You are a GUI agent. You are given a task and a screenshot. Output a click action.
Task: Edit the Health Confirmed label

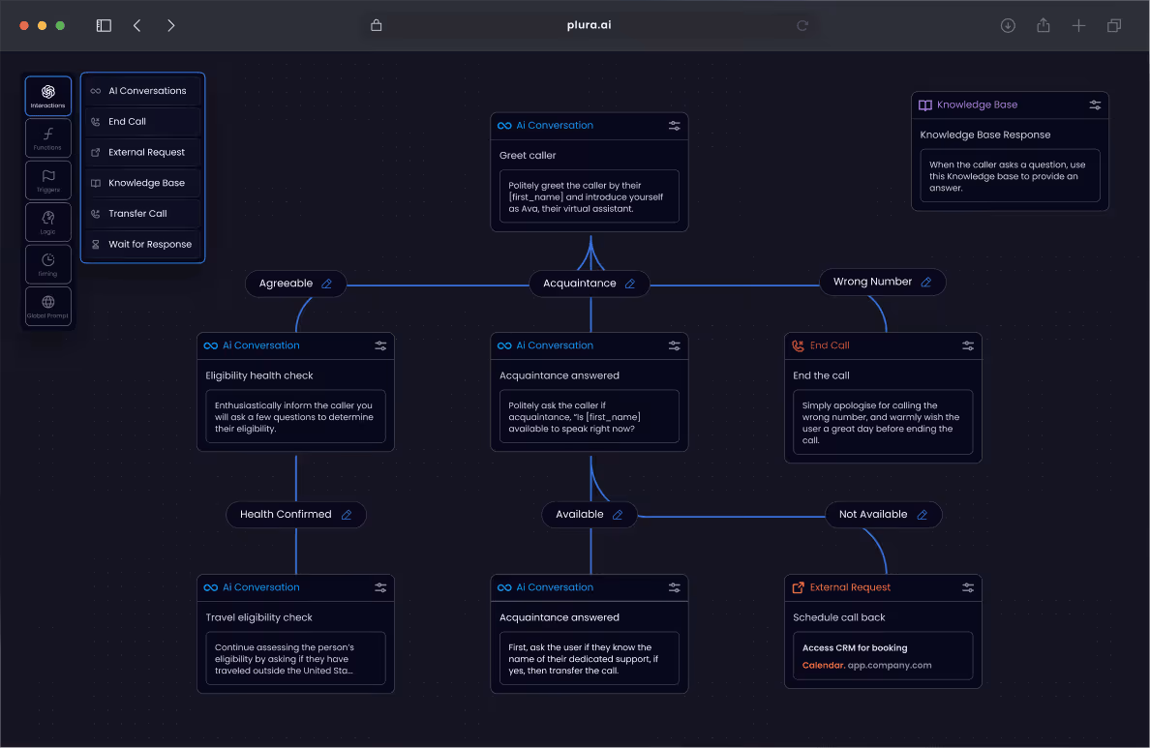[x=348, y=514]
